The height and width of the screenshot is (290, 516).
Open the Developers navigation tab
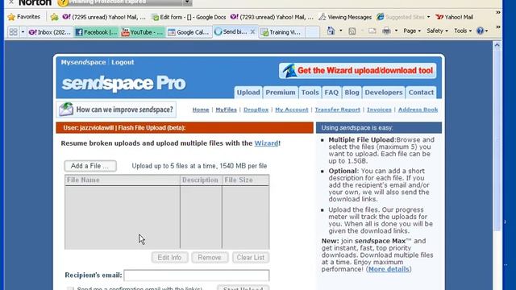tap(384, 93)
